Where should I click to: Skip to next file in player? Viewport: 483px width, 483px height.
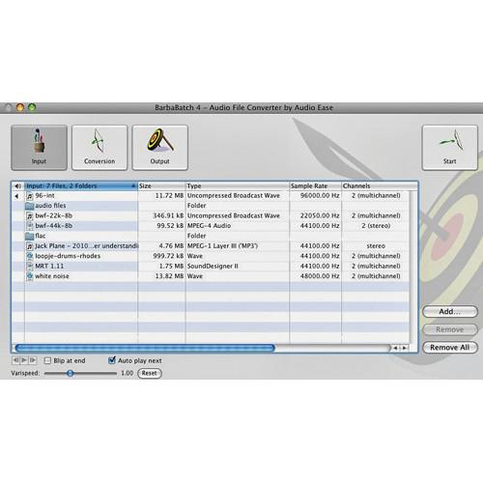point(33,360)
